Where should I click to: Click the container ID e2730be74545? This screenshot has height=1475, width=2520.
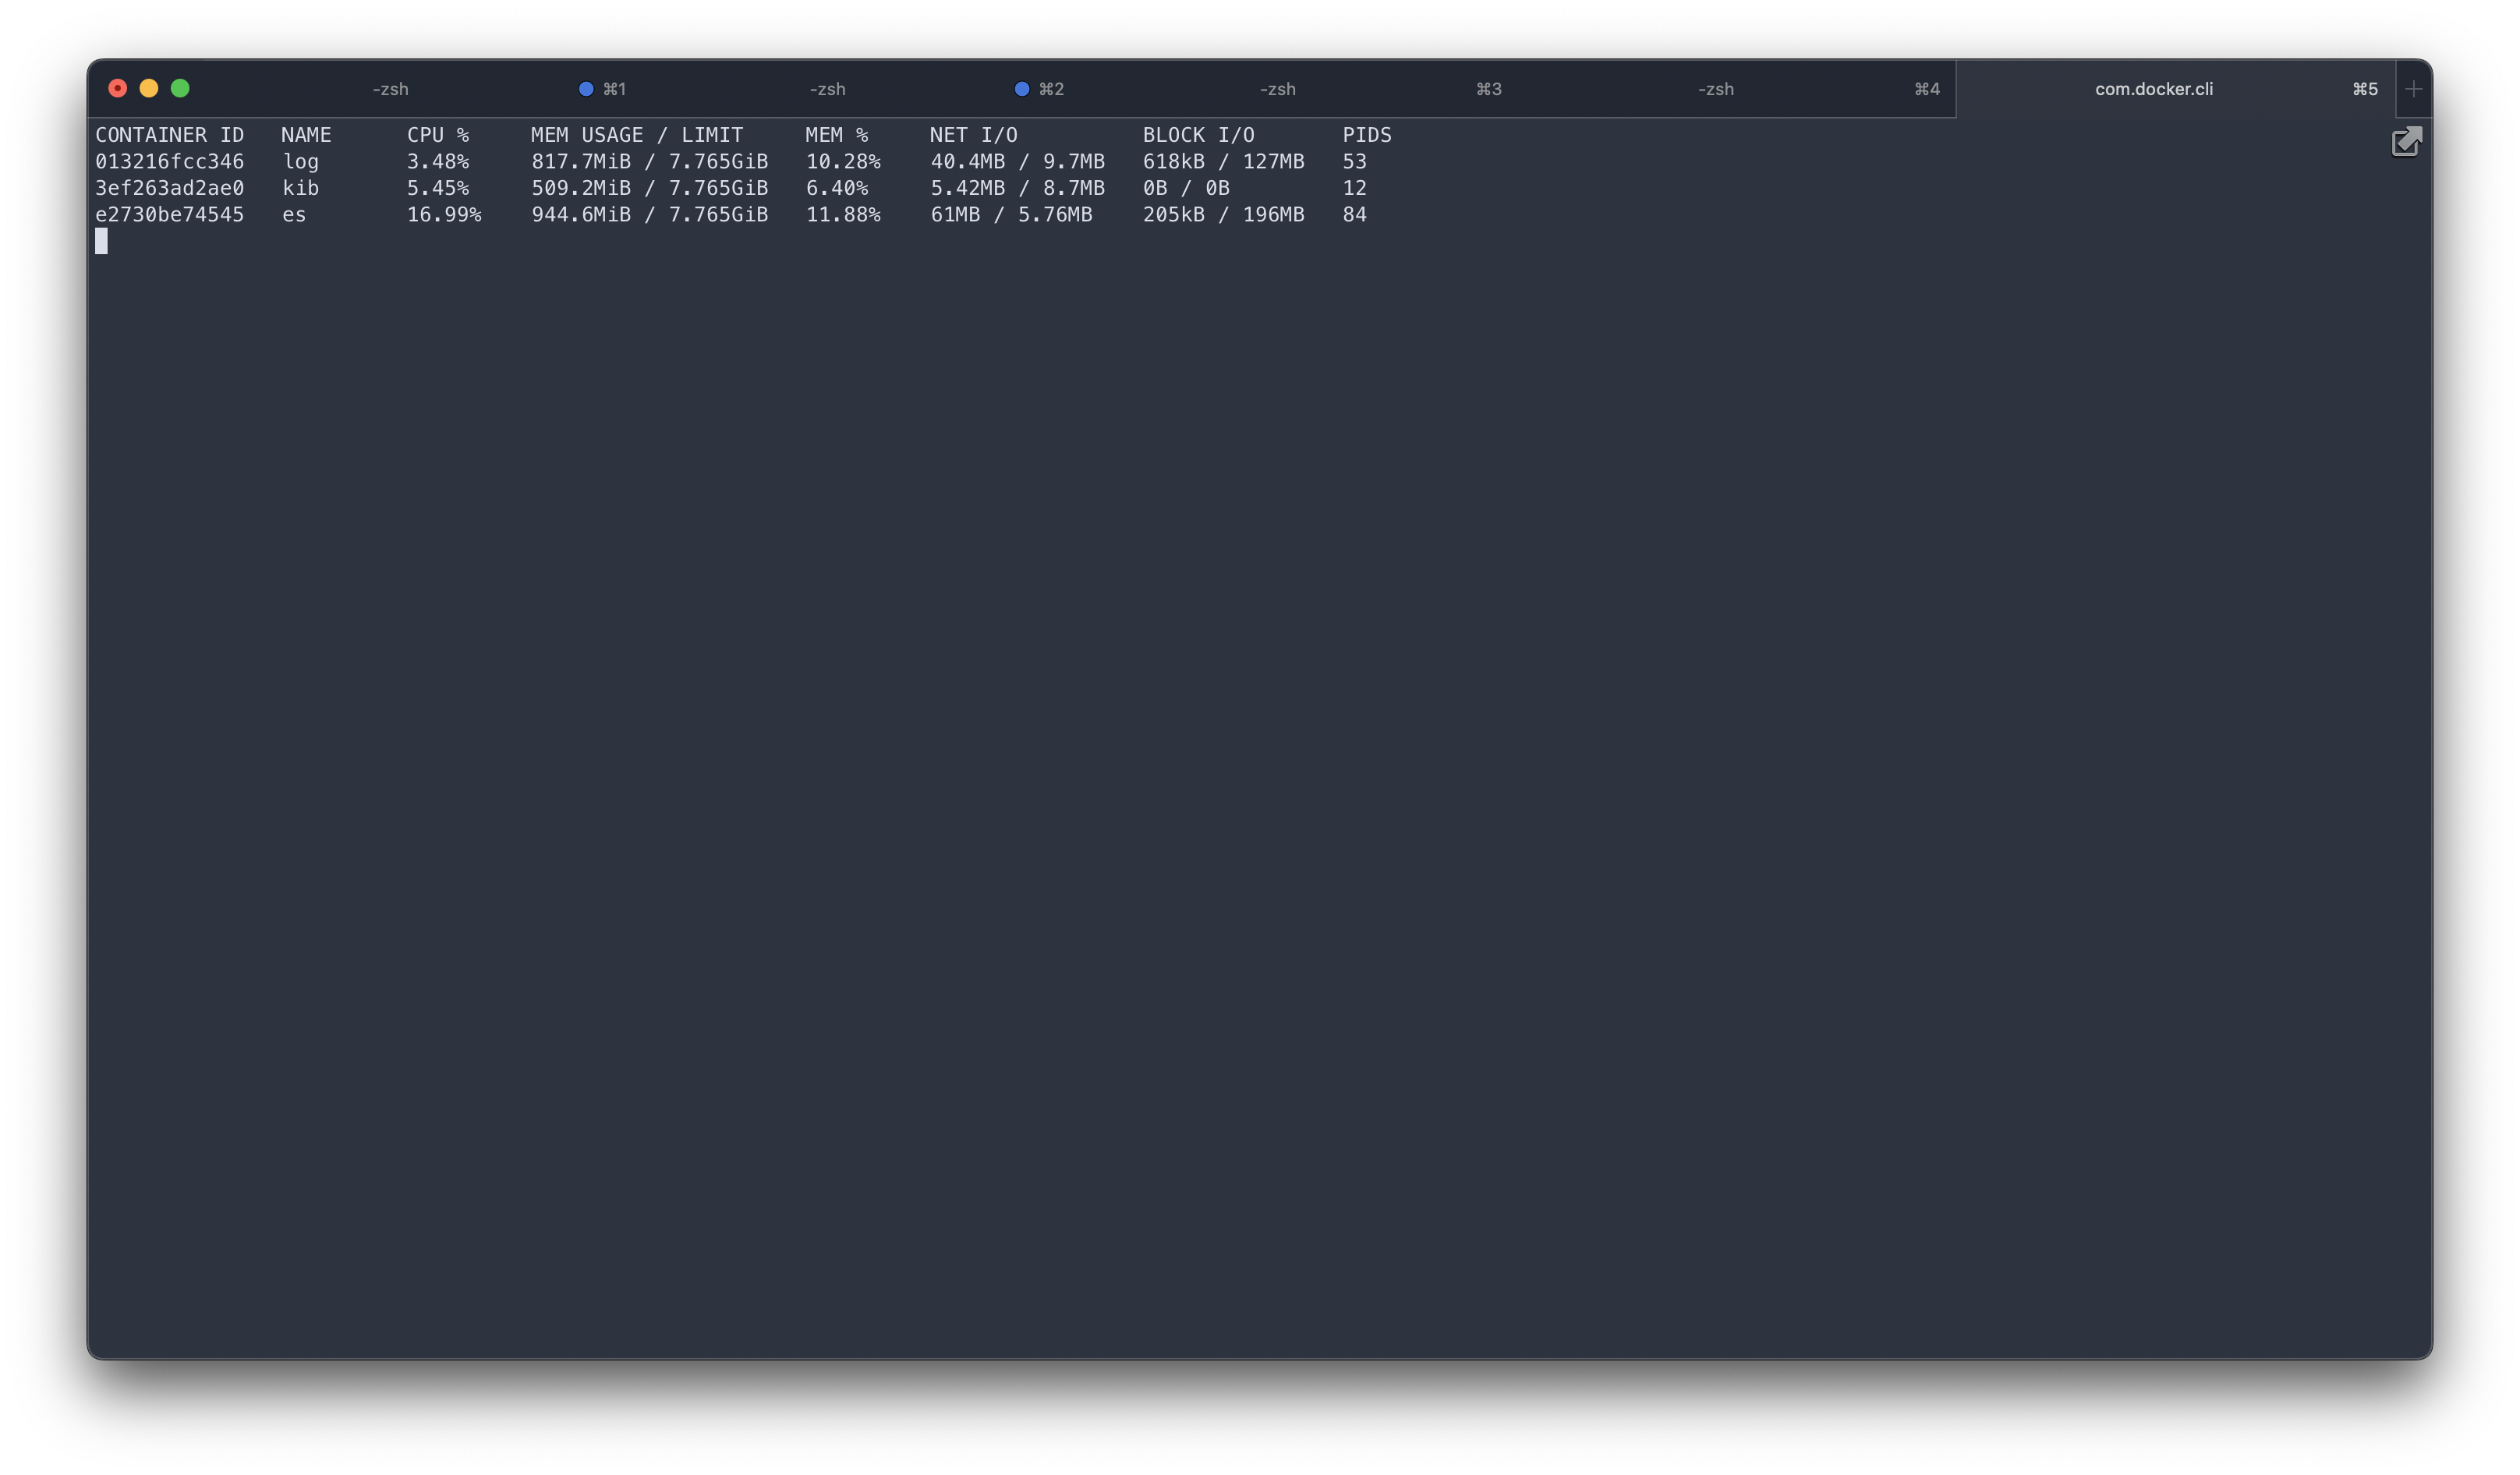coord(170,214)
